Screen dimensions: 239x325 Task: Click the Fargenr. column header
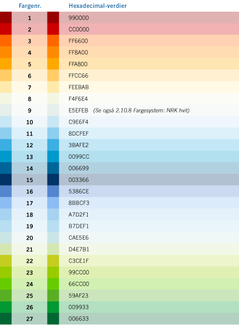[x=30, y=6]
